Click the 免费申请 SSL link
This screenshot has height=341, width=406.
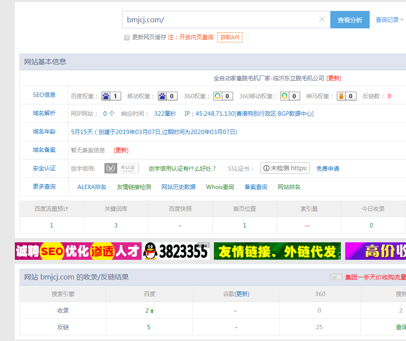pyautogui.click(x=328, y=169)
